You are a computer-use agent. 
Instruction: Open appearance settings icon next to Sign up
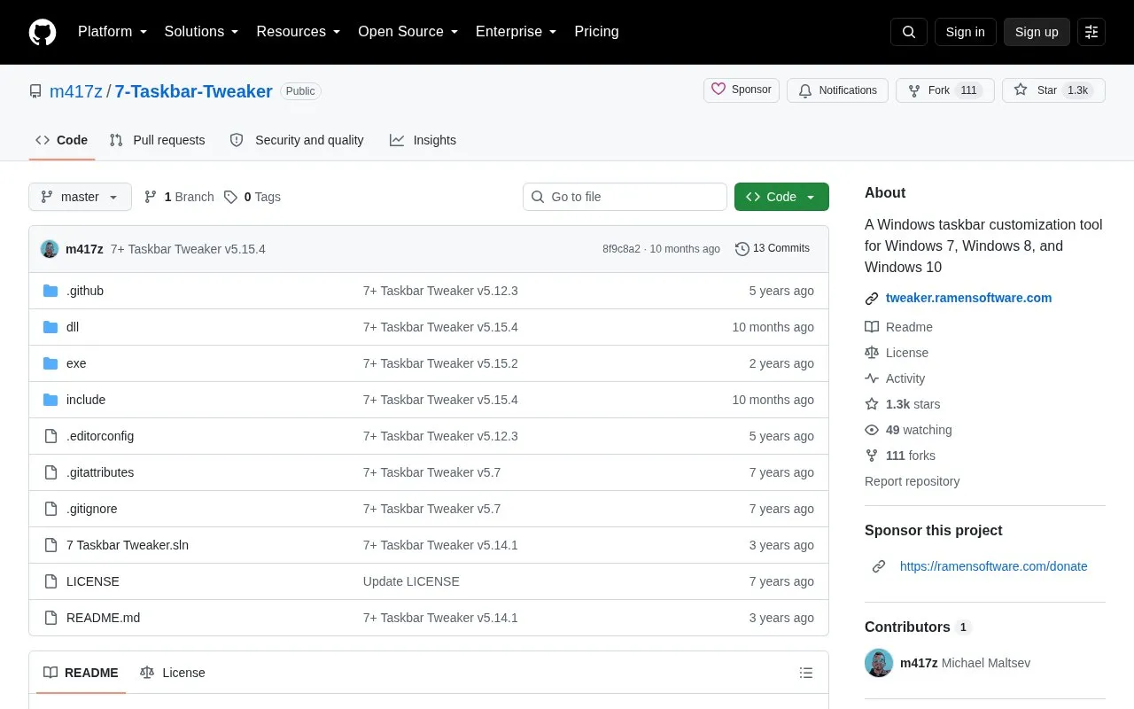pyautogui.click(x=1091, y=32)
